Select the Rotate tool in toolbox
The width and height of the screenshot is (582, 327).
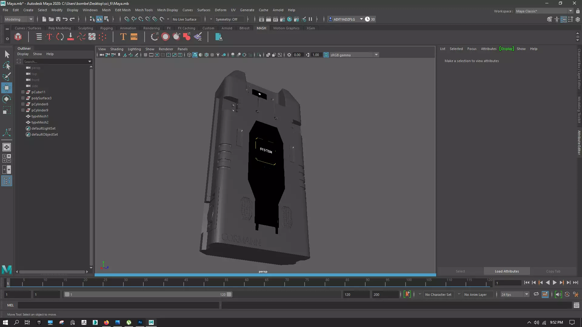(x=6, y=99)
